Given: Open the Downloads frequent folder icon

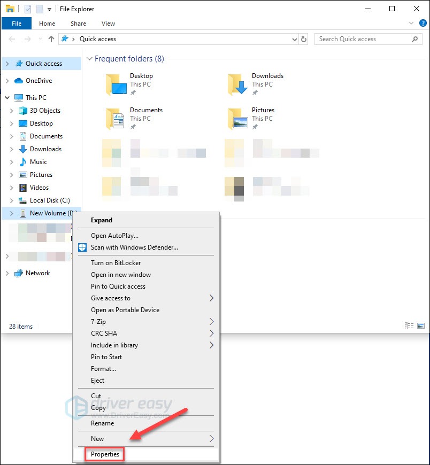Looking at the screenshot, I should [x=238, y=84].
